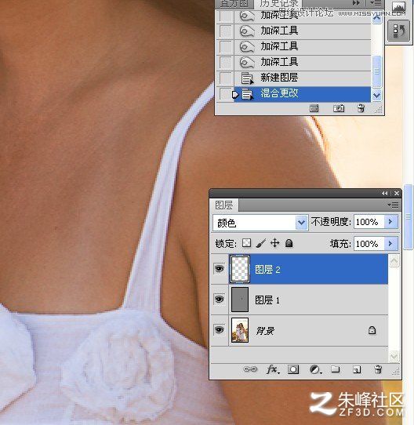This screenshot has height=425, width=414.
Task: Hide 图层 1 layer eye icon
Action: click(220, 300)
